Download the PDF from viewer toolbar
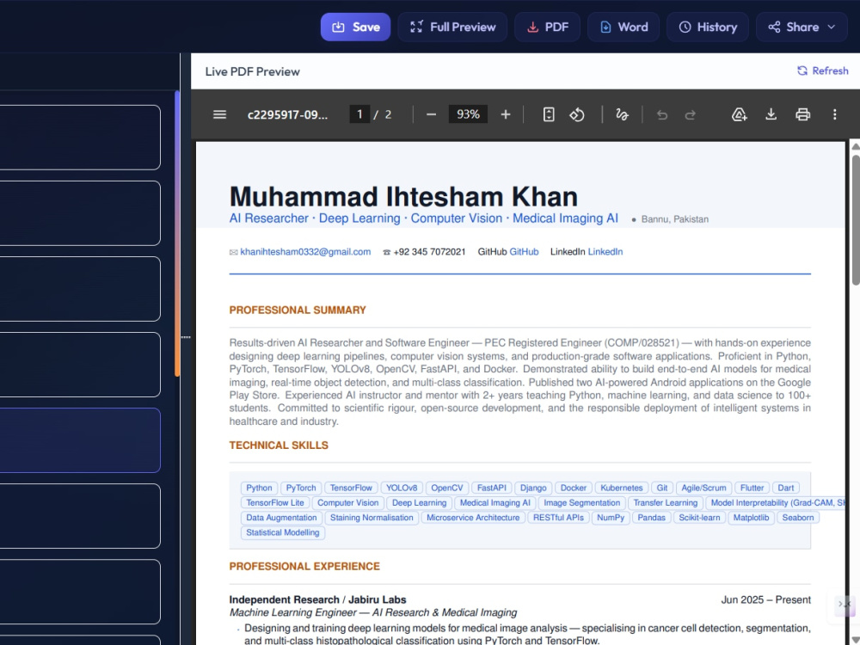This screenshot has width=860, height=645. pos(771,114)
